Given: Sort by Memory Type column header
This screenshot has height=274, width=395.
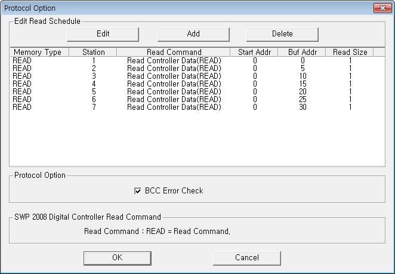Looking at the screenshot, I should [38, 53].
